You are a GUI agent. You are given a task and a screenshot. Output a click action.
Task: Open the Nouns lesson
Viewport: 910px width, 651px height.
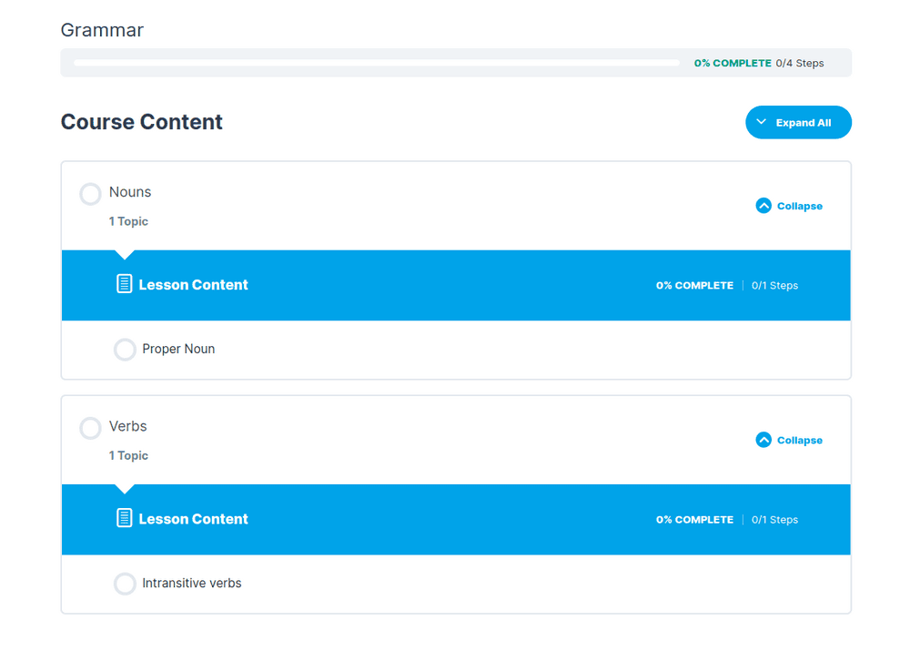click(x=130, y=192)
